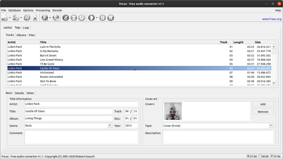
Task: Open the CD database query dropdown arrow
Action: point(50,18)
